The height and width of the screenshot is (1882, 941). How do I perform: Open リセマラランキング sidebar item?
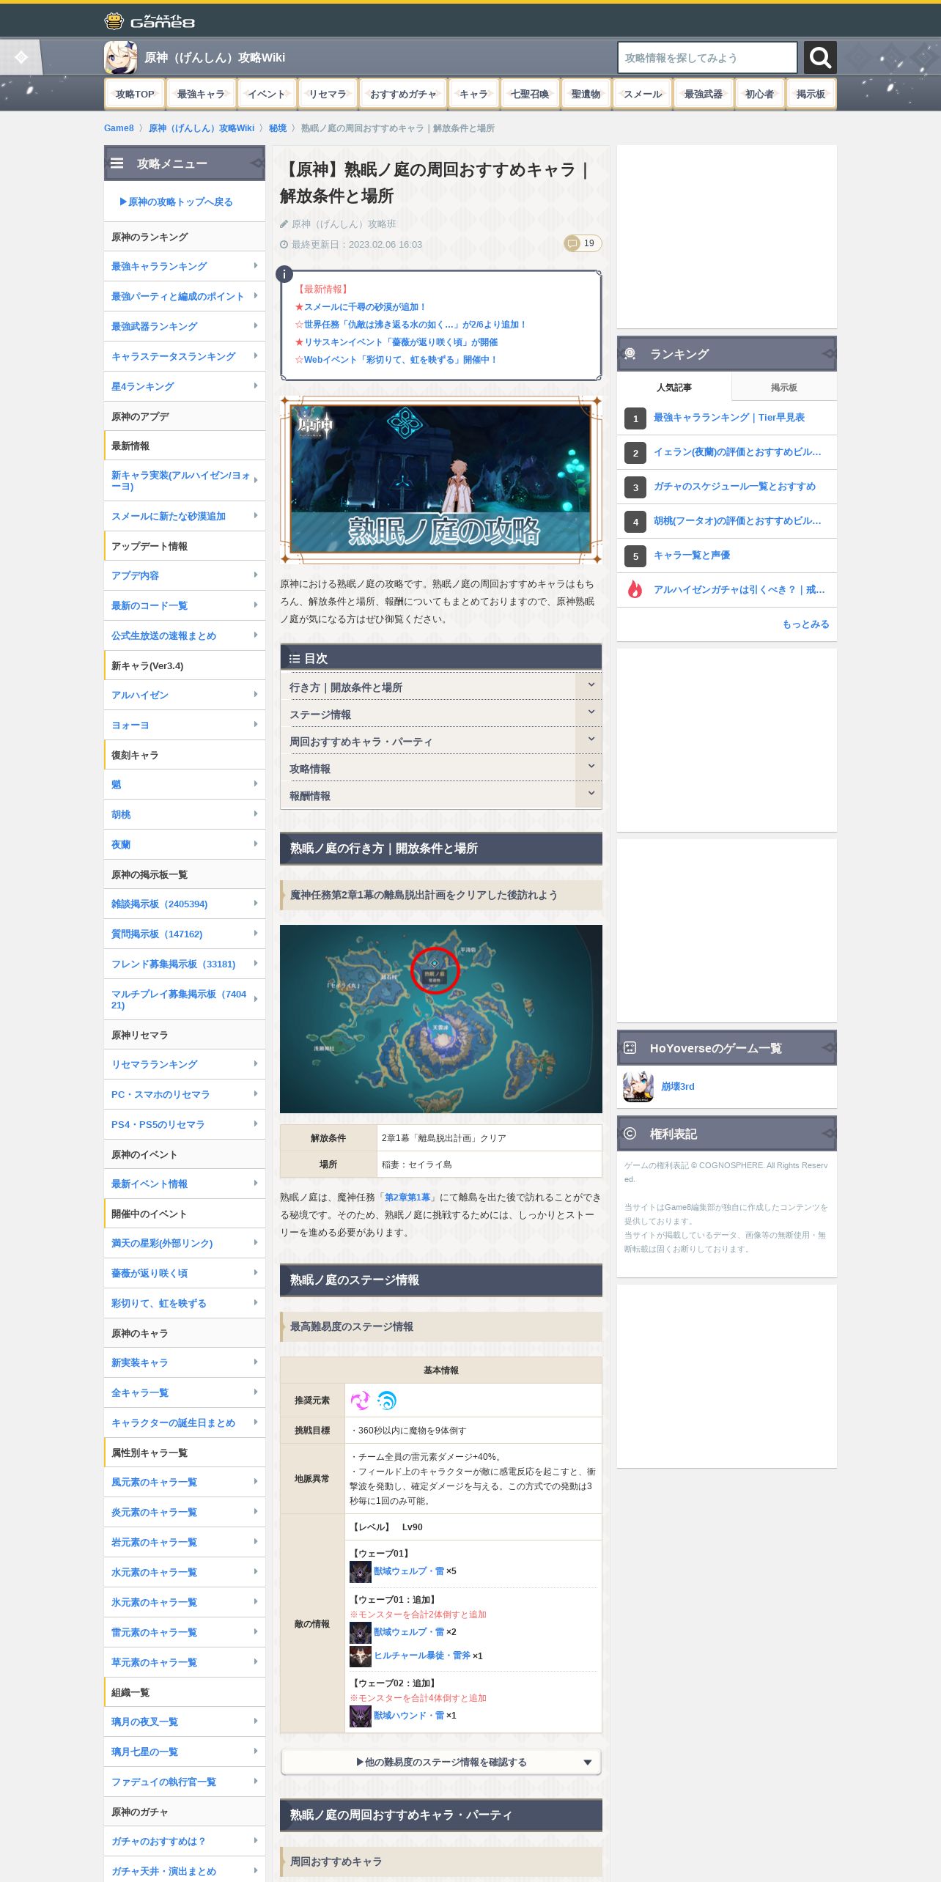click(185, 1064)
